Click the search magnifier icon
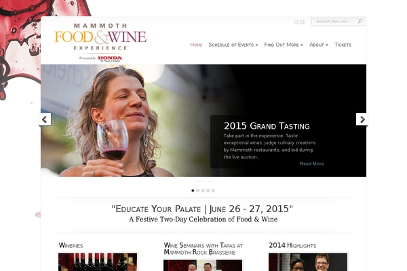The width and height of the screenshot is (407, 271). (360, 21)
